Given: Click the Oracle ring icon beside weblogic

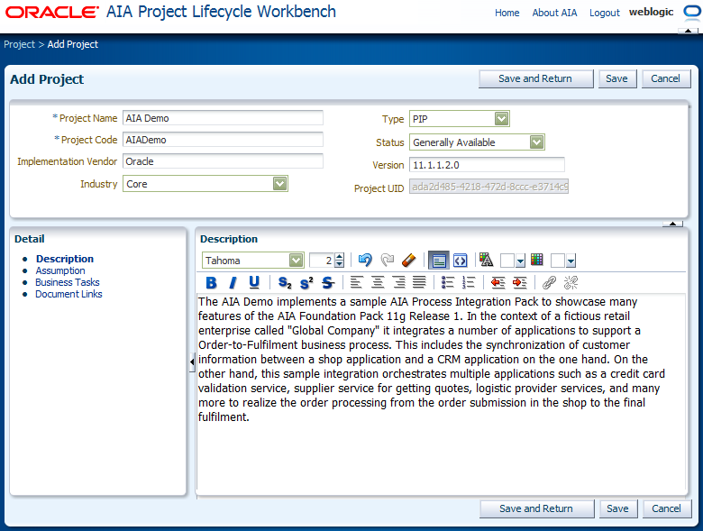Looking at the screenshot, I should (x=693, y=12).
